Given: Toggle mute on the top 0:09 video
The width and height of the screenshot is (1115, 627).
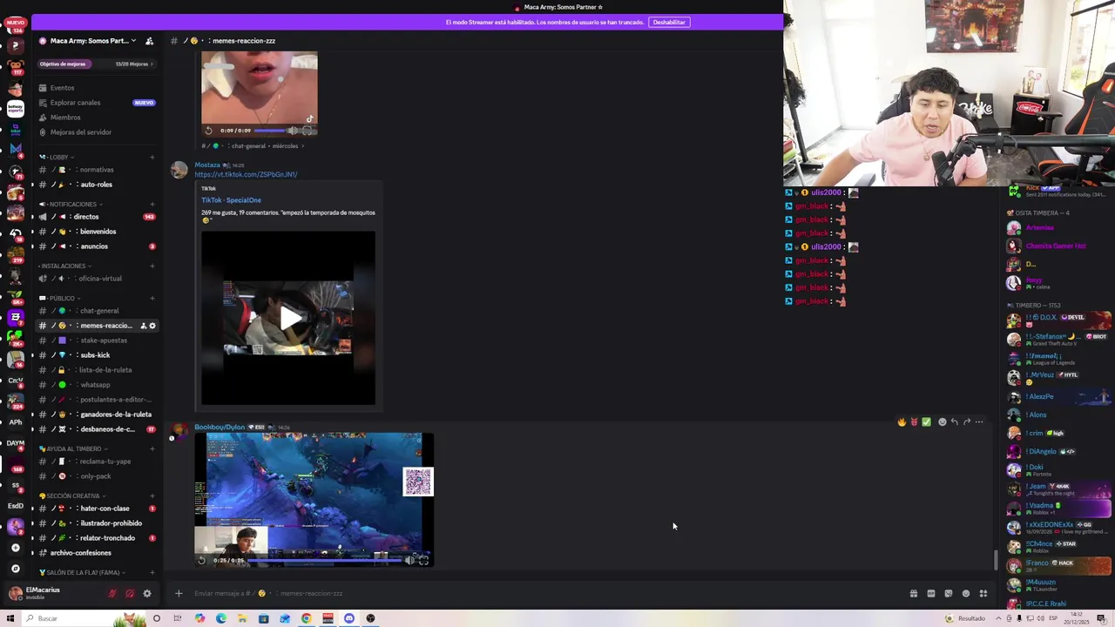Looking at the screenshot, I should 293,130.
